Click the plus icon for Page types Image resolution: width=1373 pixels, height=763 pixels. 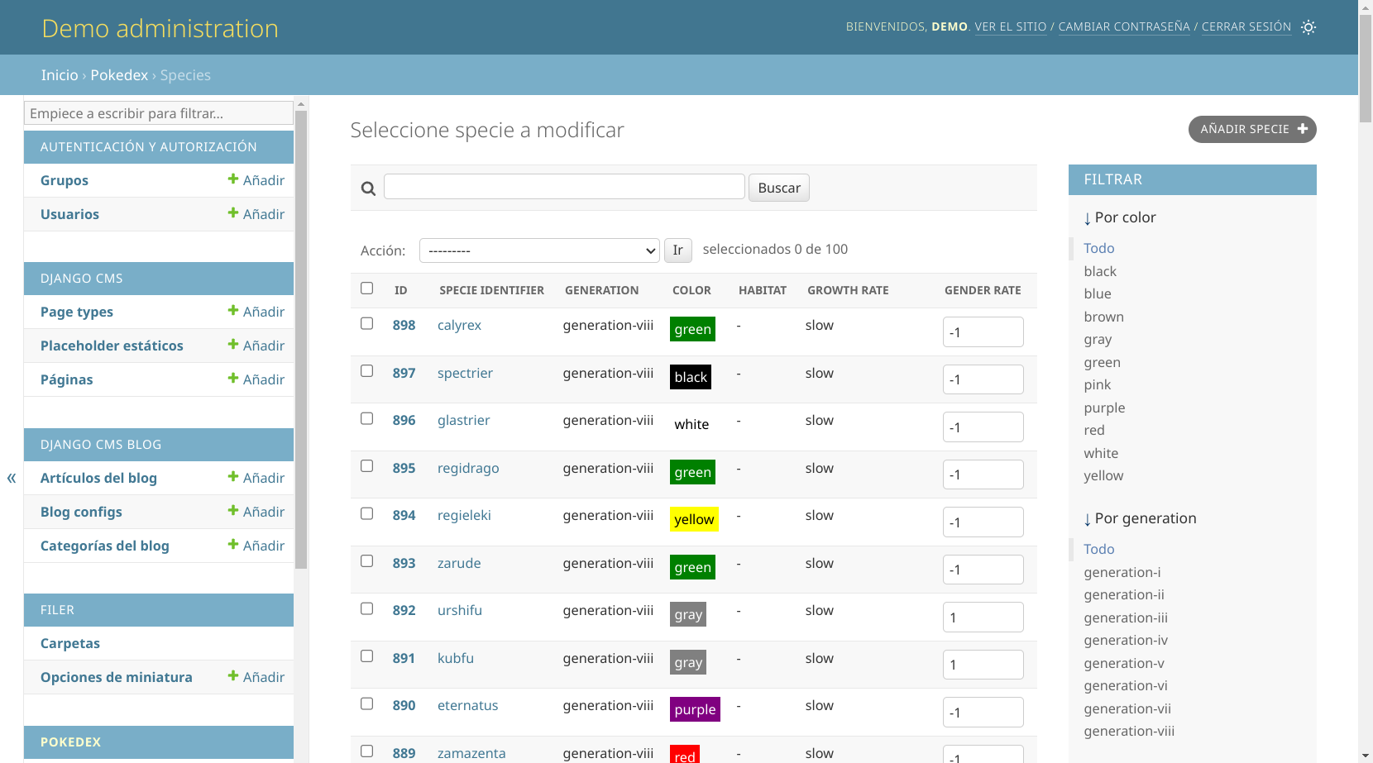(233, 311)
